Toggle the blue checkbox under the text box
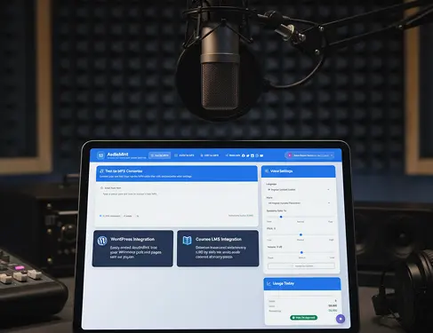Screen dimensions: 433x333 pos(100,216)
